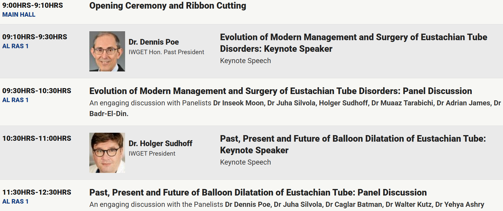Select the Dr. Holger Sudhoff speaker name
The height and width of the screenshot is (211, 503).
tap(161, 143)
